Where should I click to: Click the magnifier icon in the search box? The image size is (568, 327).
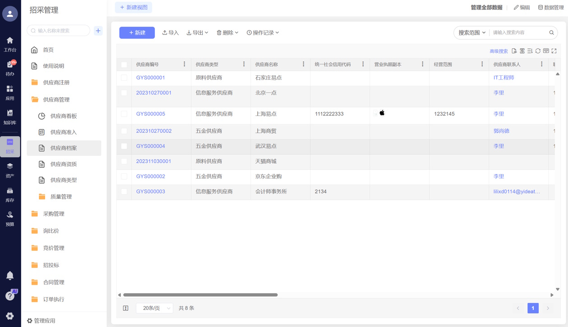[x=551, y=32]
